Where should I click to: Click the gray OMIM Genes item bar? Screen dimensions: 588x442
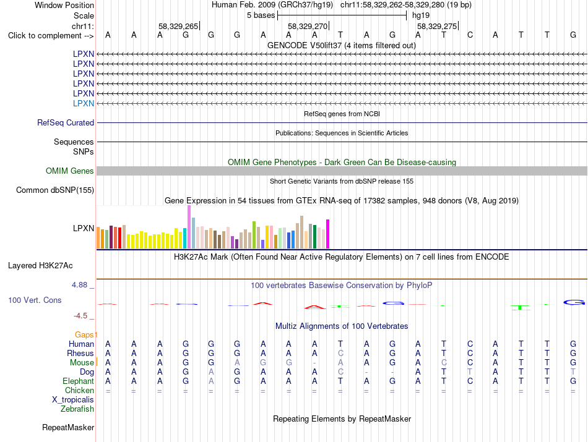click(342, 171)
